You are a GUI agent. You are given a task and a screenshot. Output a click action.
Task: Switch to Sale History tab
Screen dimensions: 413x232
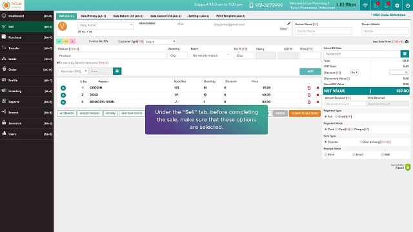[x=93, y=16]
